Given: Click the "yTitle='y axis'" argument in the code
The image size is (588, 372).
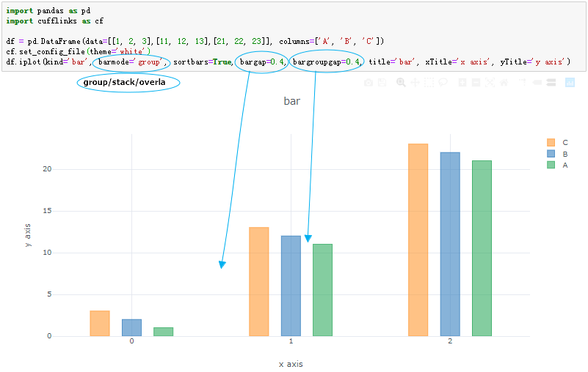Looking at the screenshot, I should (x=532, y=62).
